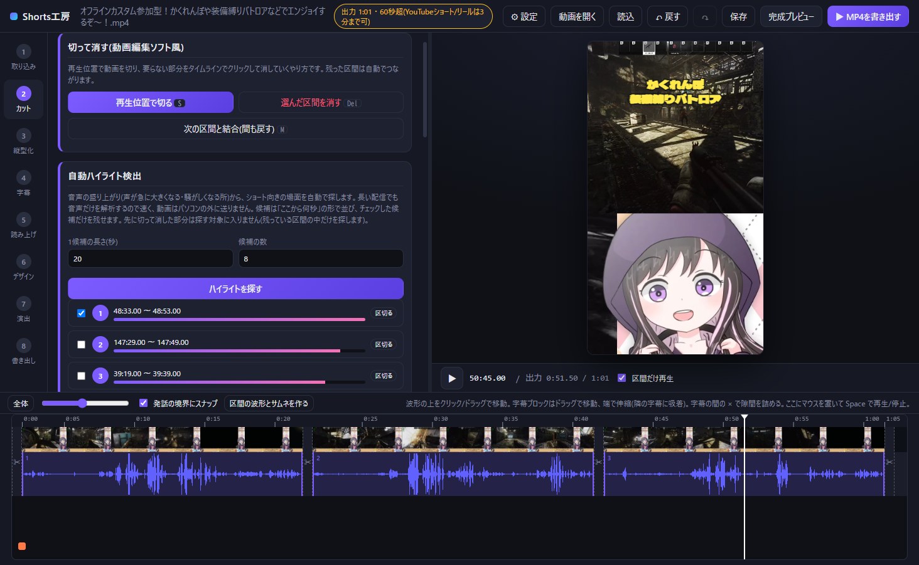
Task: Click the white playhead on the timeline ruler
Action: (x=744, y=418)
